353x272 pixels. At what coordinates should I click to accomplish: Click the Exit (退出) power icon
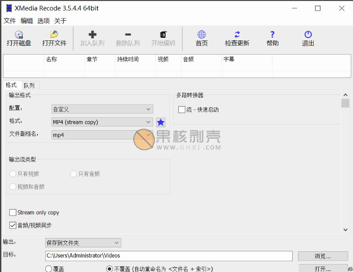308,34
